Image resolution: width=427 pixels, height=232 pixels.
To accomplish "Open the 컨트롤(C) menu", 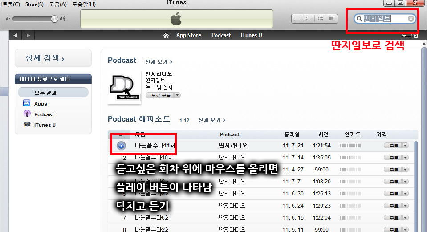I will coord(10,4).
